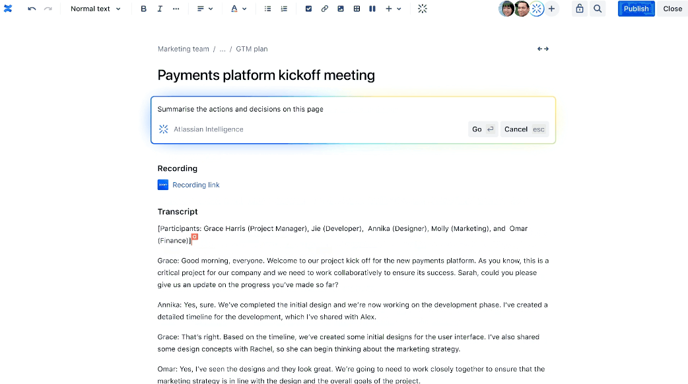
Task: Open text color picker
Action: pyautogui.click(x=234, y=9)
